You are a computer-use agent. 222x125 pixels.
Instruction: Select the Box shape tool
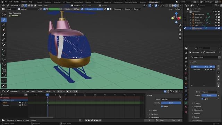point(4,70)
